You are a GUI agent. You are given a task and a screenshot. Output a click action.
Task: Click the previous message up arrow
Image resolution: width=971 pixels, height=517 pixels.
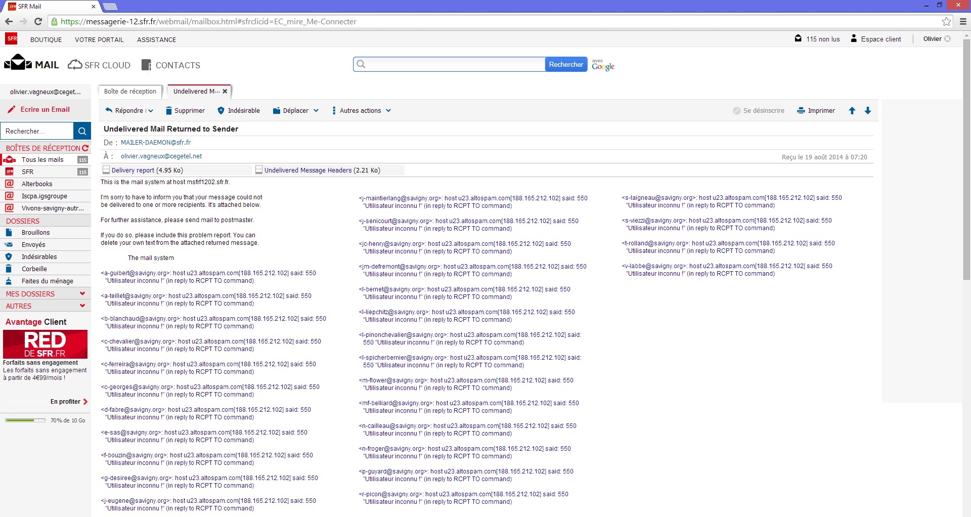(x=852, y=111)
